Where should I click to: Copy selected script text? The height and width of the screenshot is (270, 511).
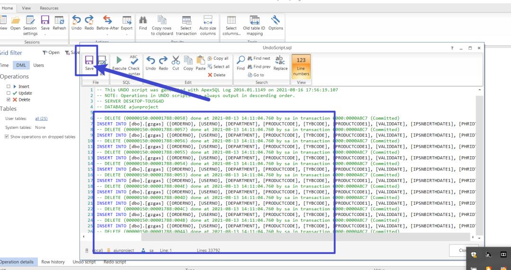(188, 63)
